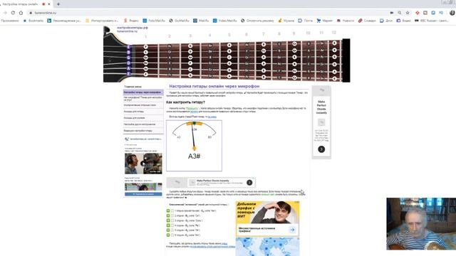The width and height of the screenshot is (456, 256).
Task: Tick the checkbox for 1st string
Action: (x=172, y=210)
